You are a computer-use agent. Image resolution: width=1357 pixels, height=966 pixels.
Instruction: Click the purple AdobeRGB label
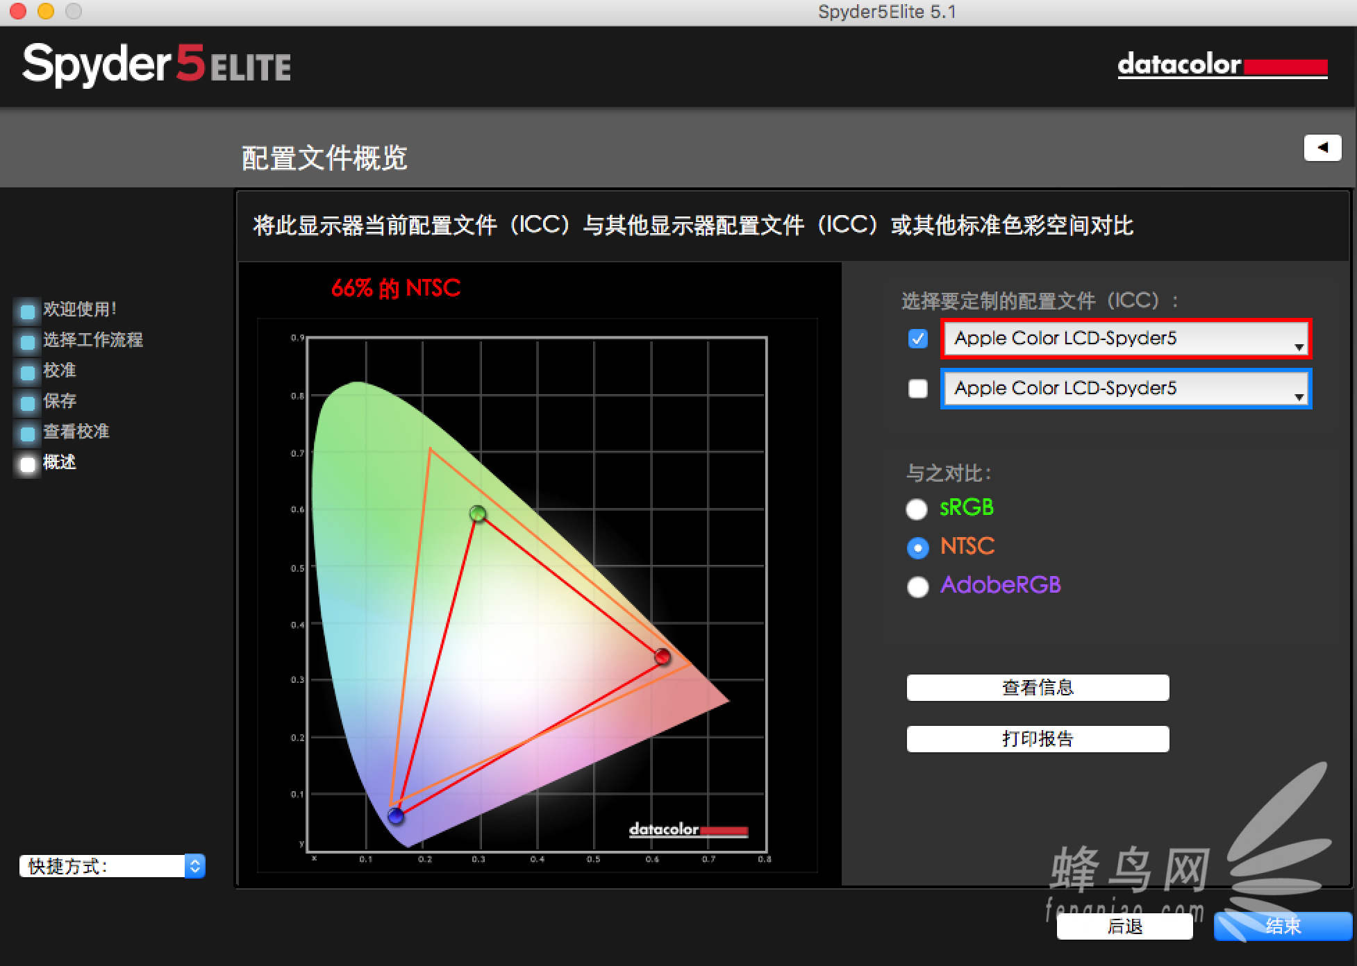coord(1001,585)
